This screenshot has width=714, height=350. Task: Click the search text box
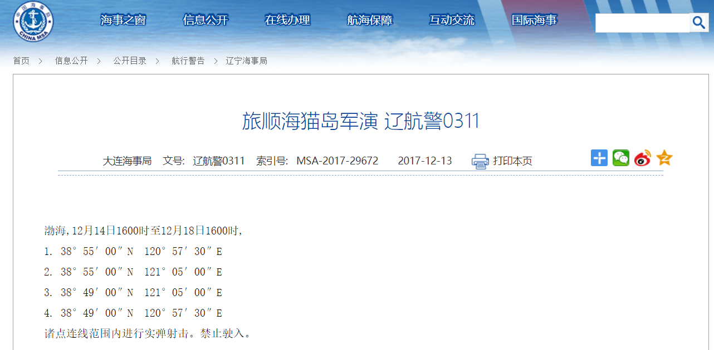[642, 23]
